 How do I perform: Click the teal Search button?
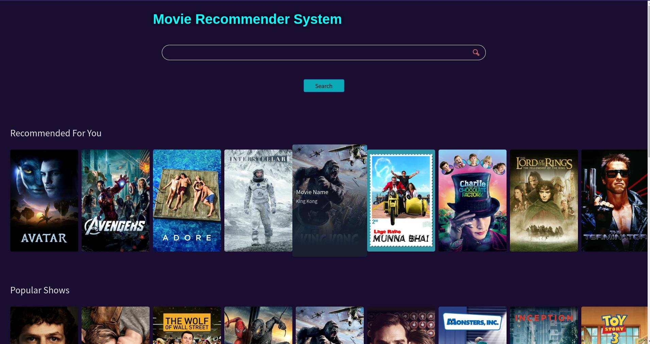[x=324, y=86]
